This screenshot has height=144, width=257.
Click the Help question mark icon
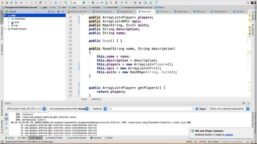point(156,3)
